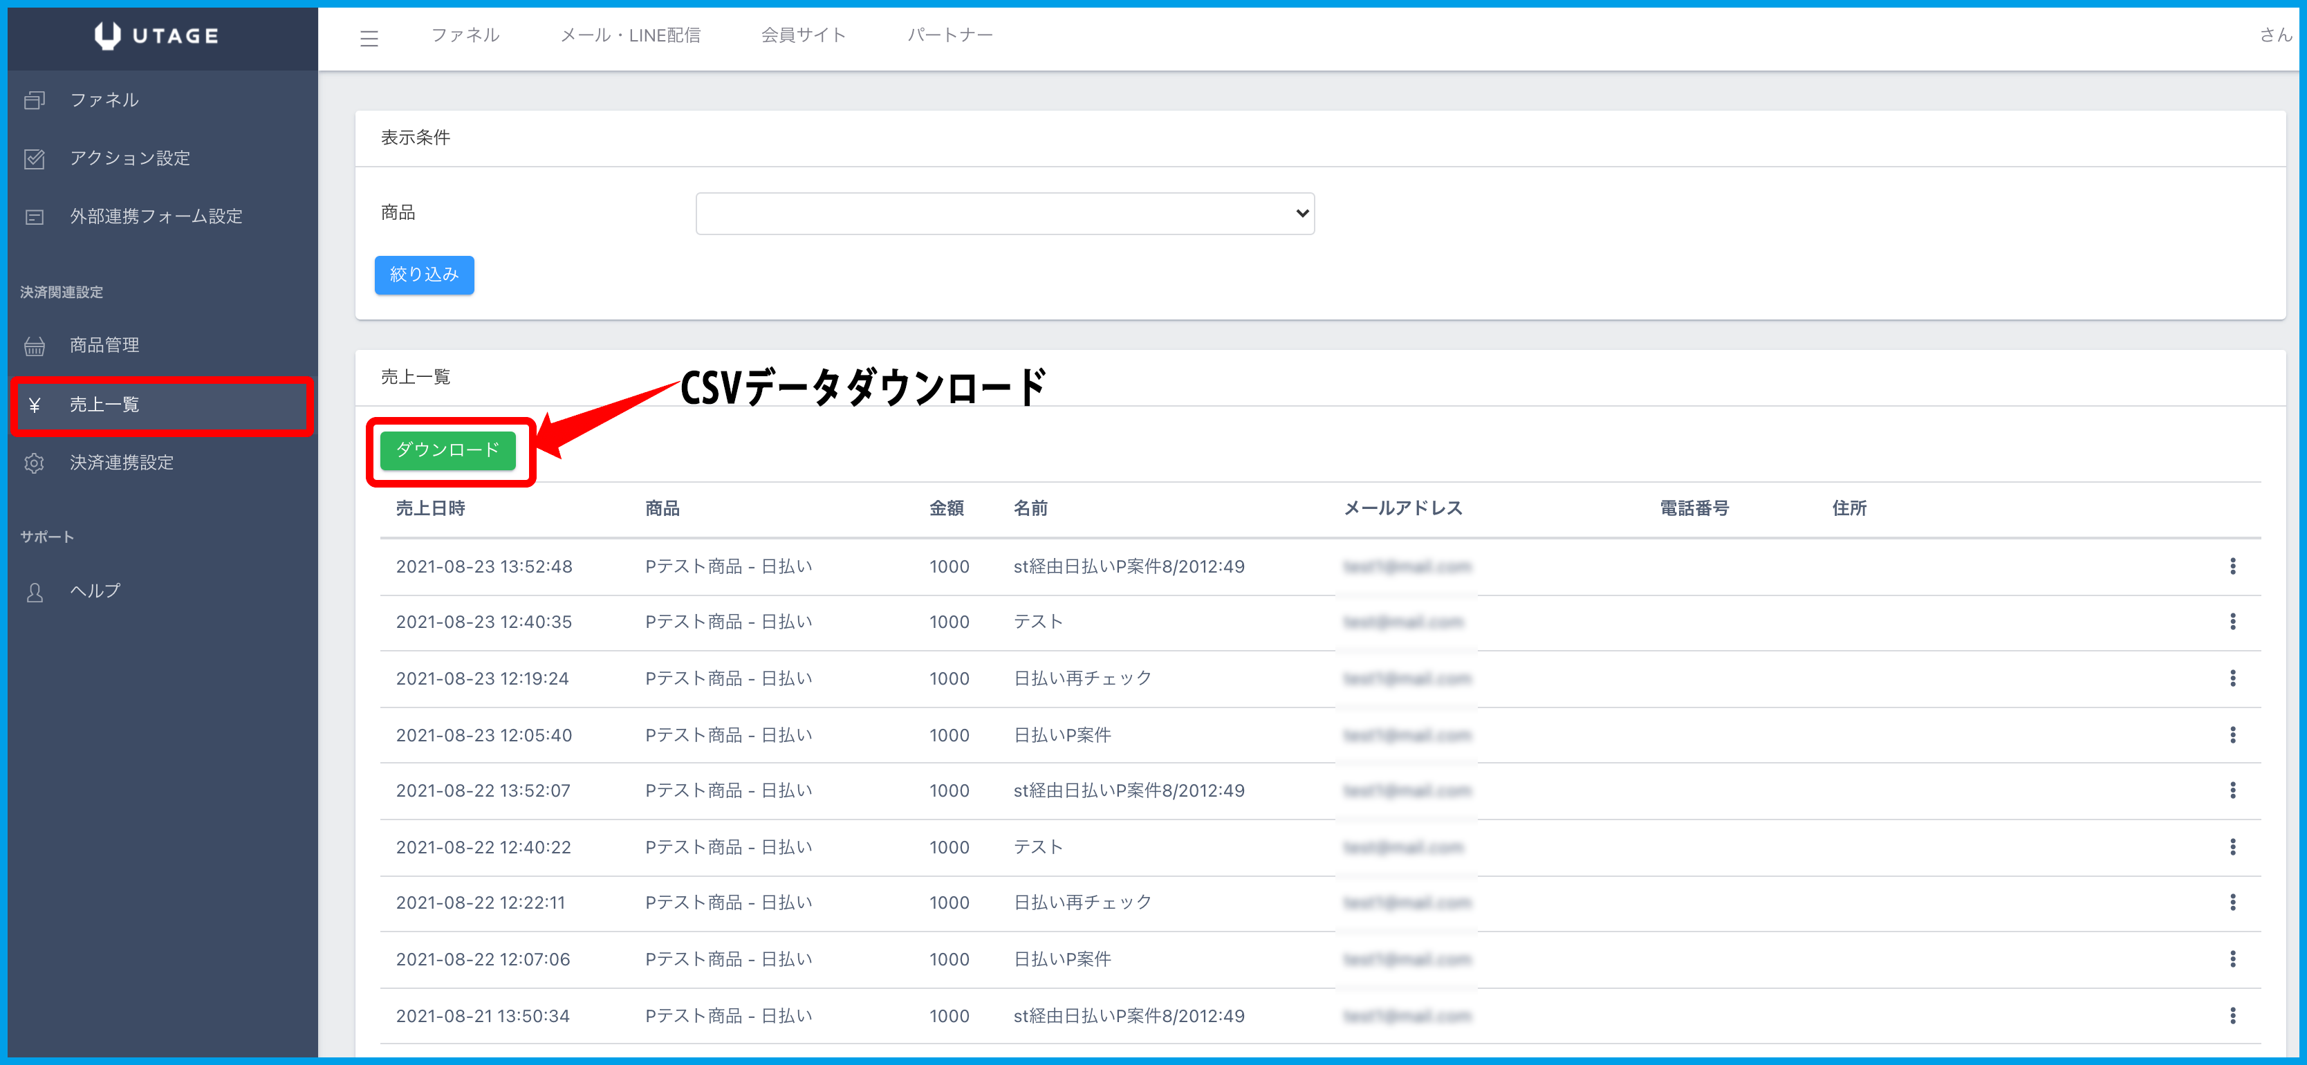Click the green ダウンロード button
Image resolution: width=2307 pixels, height=1065 pixels.
tap(447, 450)
